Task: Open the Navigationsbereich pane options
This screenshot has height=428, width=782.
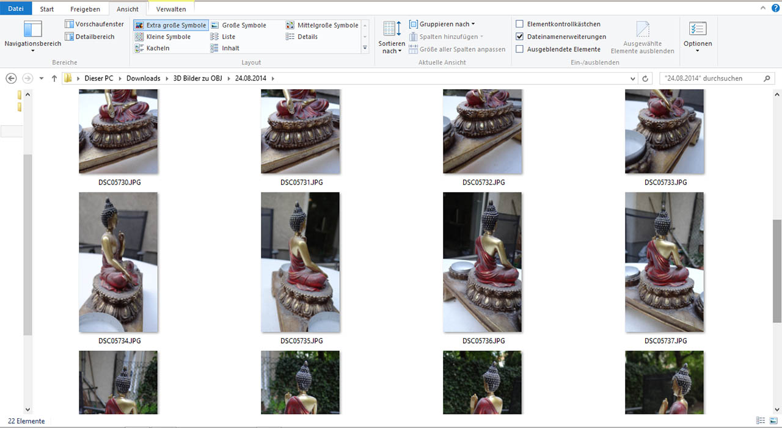Action: pyautogui.click(x=32, y=38)
